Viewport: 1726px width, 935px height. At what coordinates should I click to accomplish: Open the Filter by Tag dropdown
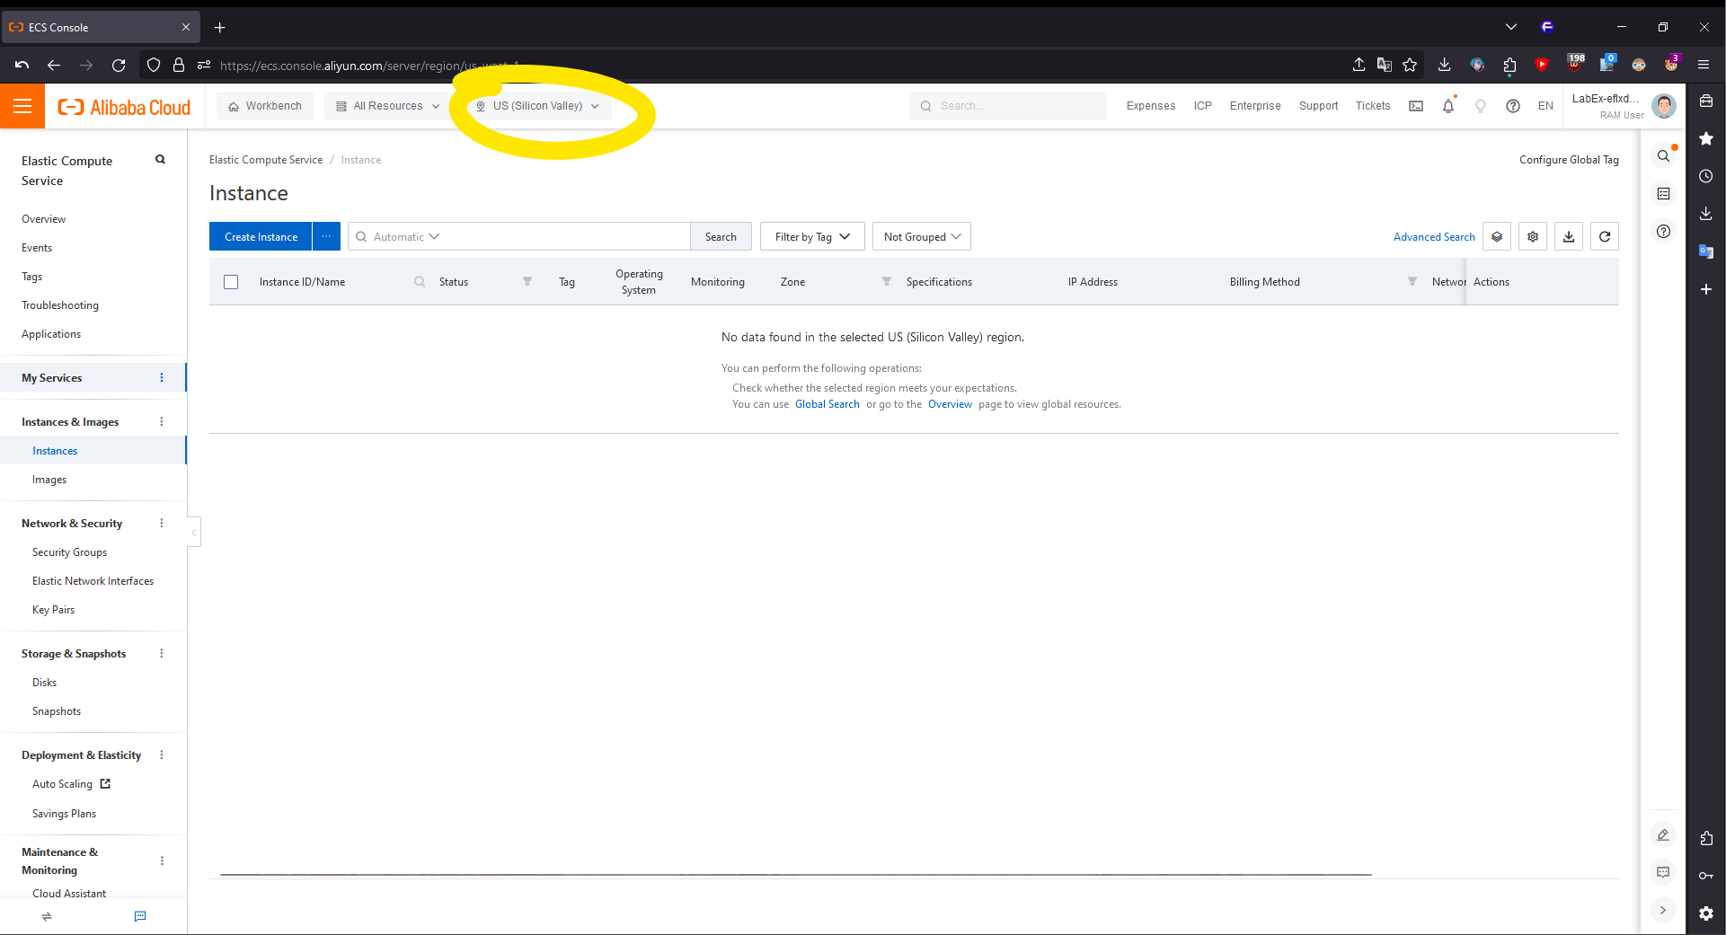(x=812, y=237)
